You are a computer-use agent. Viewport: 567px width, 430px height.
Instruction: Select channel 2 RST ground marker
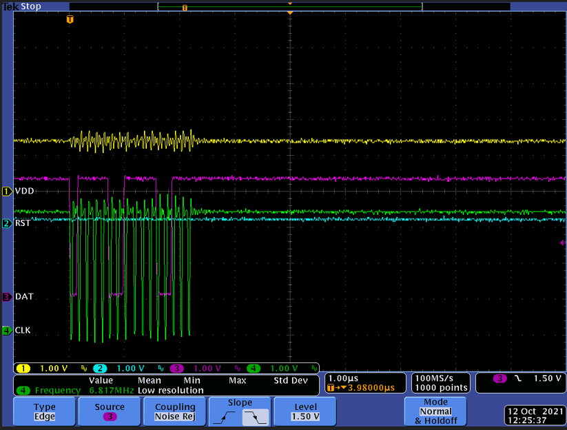click(x=7, y=223)
